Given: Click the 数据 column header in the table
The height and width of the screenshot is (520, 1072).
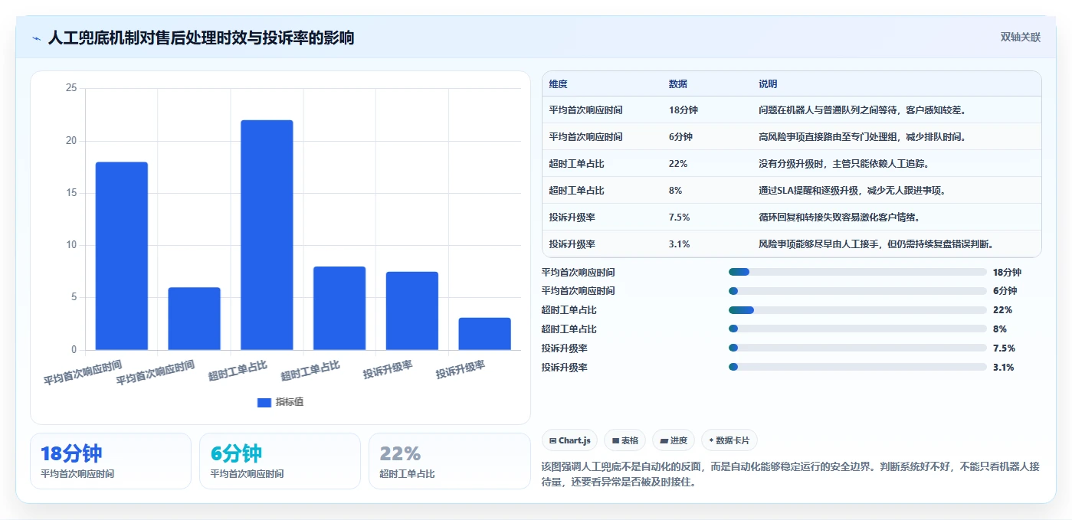Looking at the screenshot, I should coord(678,83).
